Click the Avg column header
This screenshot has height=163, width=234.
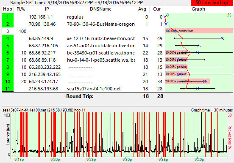click(142, 9)
